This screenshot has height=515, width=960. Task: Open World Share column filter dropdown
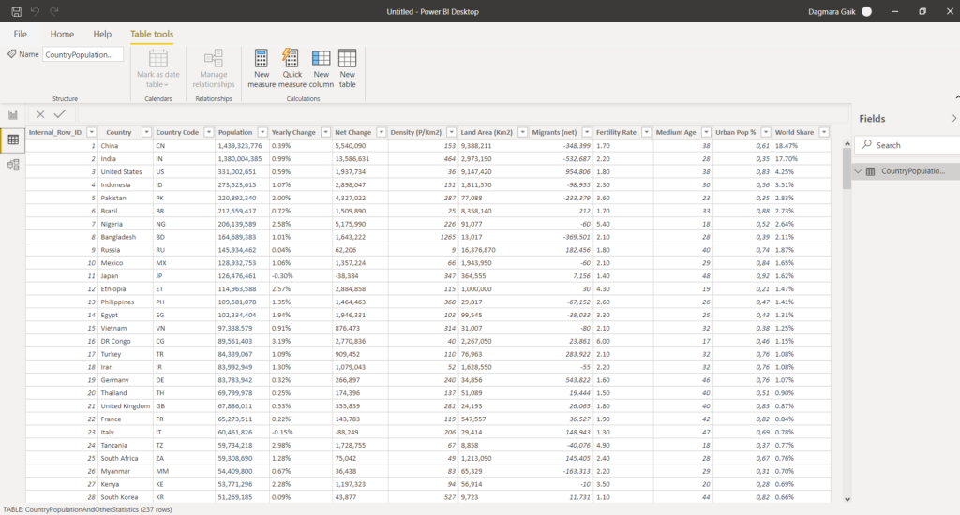[824, 132]
